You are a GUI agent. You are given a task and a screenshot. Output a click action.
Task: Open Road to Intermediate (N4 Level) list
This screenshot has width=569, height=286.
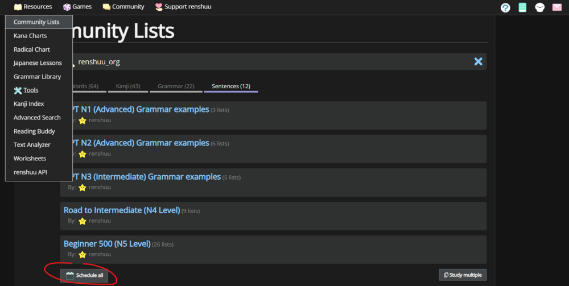click(x=122, y=210)
